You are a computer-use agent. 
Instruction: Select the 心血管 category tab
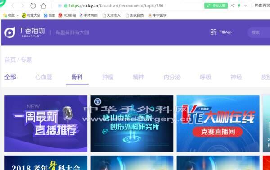click(44, 77)
